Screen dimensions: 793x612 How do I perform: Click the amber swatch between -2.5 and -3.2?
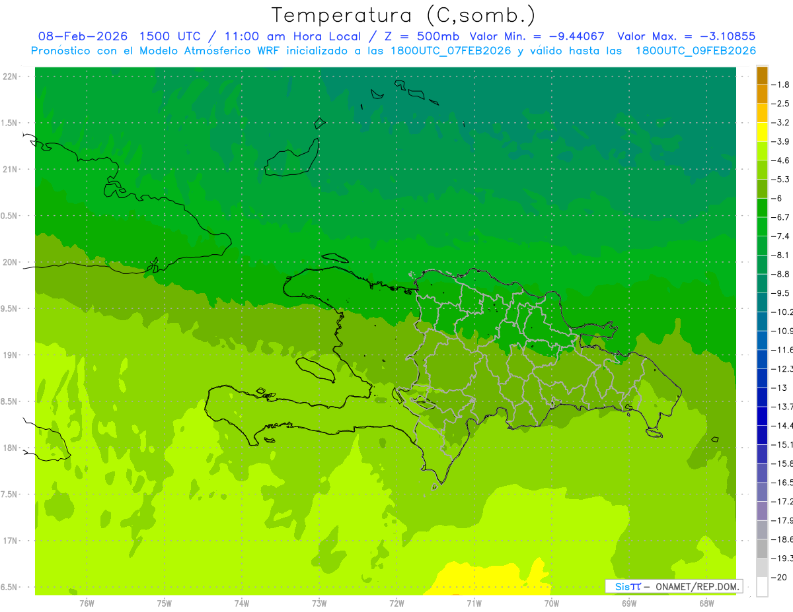click(x=762, y=113)
